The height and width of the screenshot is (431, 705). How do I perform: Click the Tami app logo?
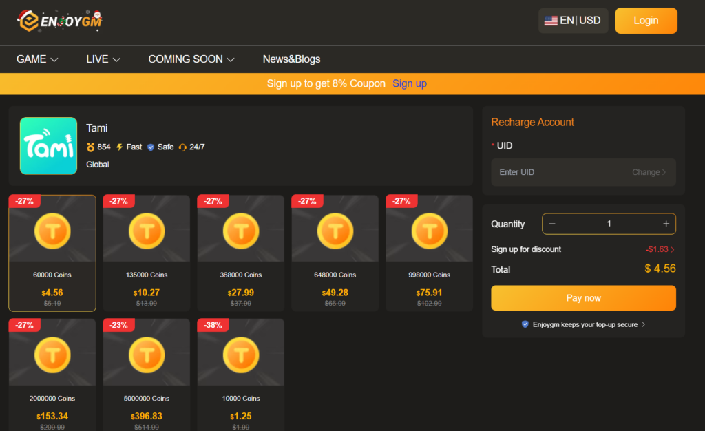click(x=48, y=146)
